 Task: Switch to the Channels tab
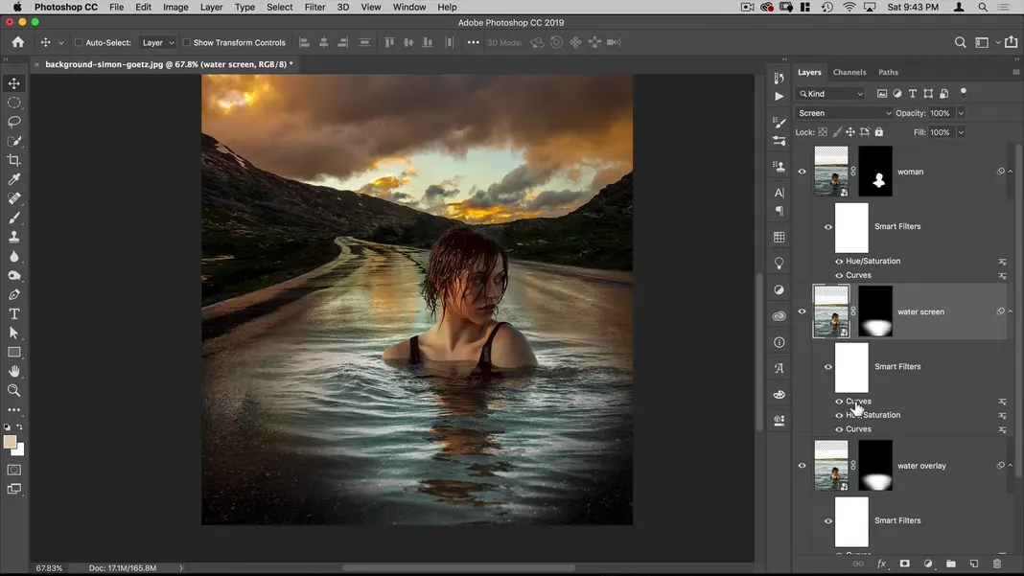[849, 73]
